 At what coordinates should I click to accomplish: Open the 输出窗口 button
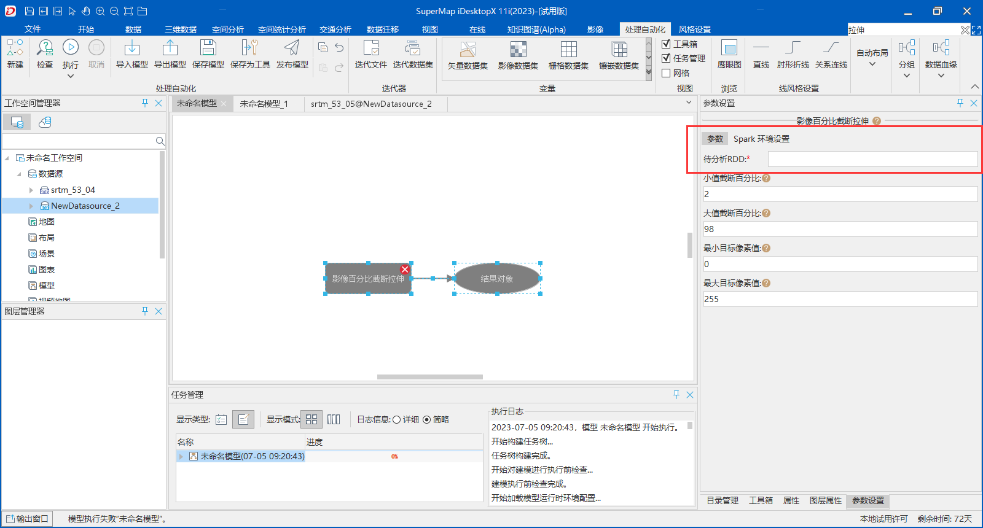click(28, 519)
